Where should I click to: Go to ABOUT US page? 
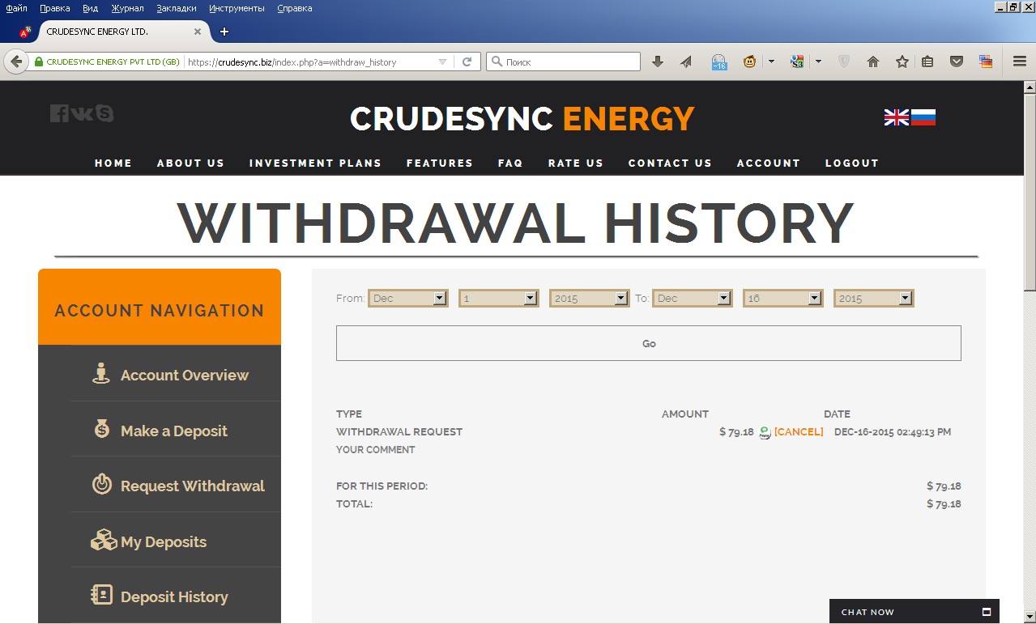190,163
